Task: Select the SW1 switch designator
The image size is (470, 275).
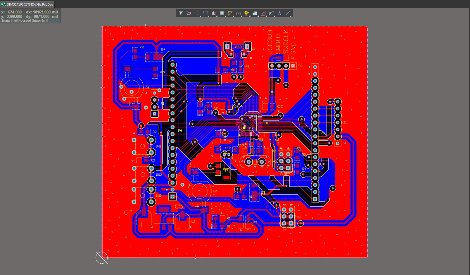Action: [158, 146]
